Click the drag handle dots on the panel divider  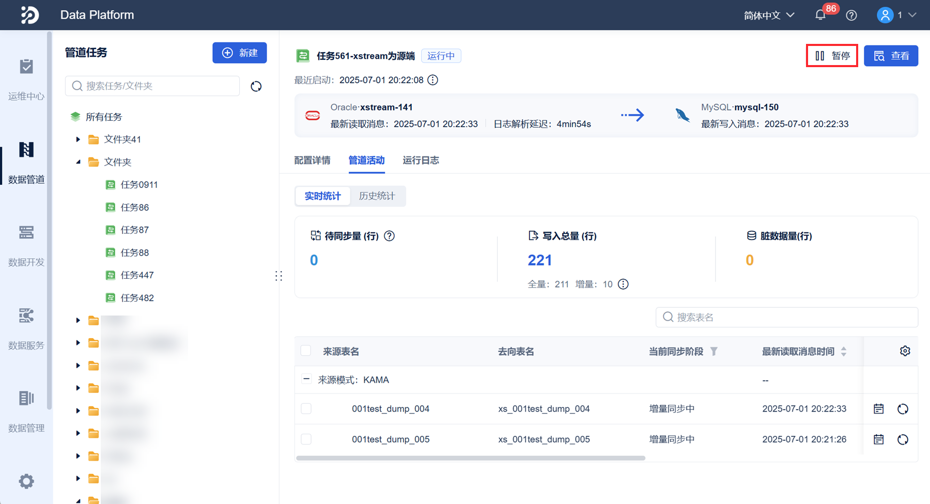[279, 276]
